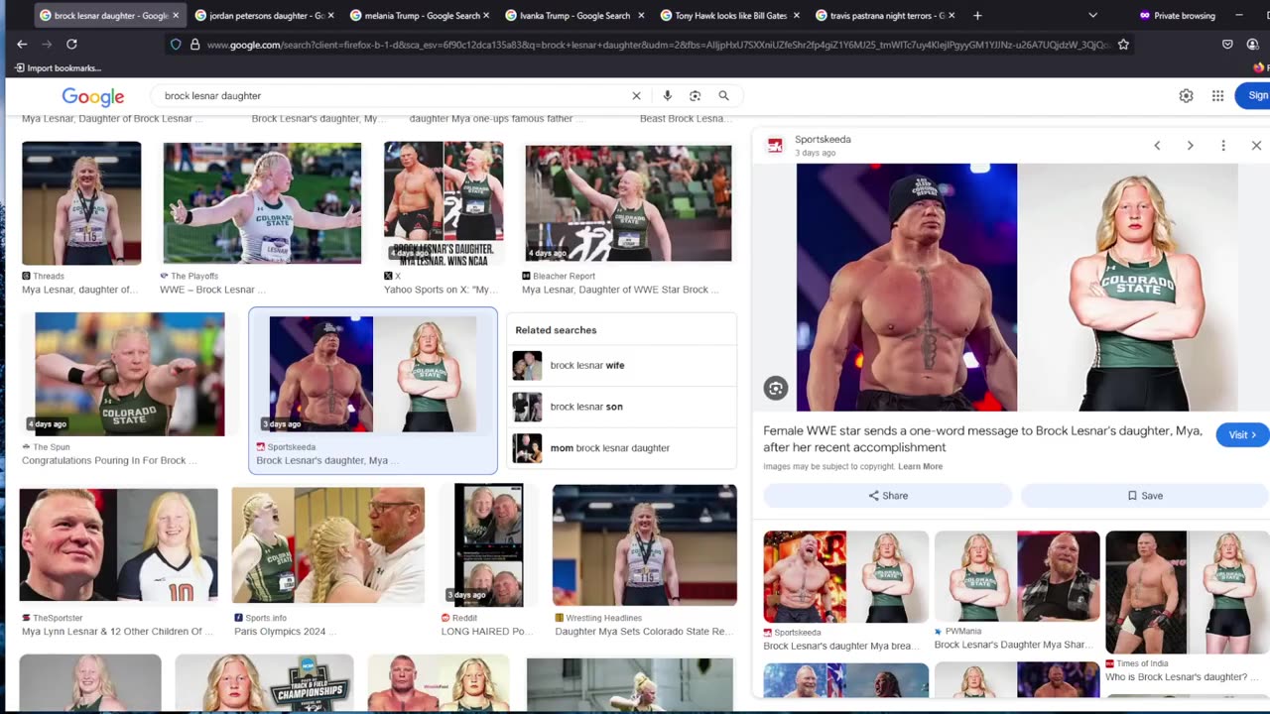Image resolution: width=1270 pixels, height=714 pixels.
Task: Search inside image with Lens overlay button
Action: [x=776, y=388]
